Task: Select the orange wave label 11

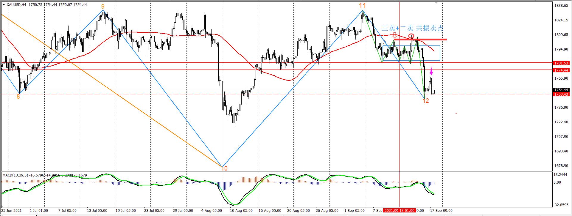Action: point(362,6)
